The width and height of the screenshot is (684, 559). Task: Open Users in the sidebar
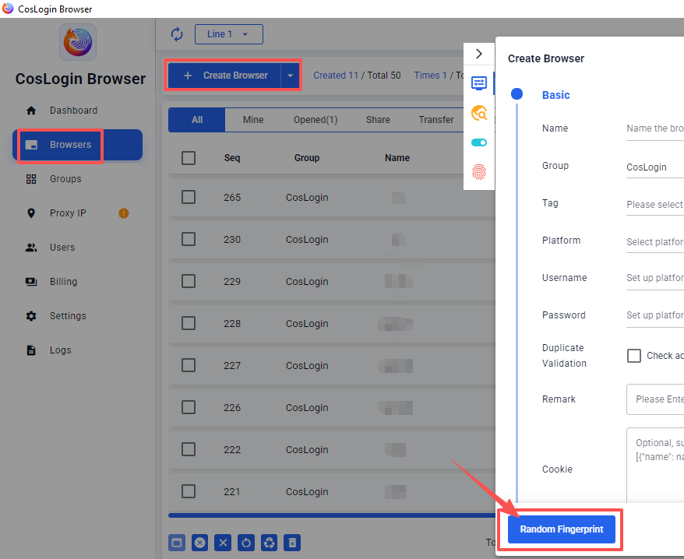tap(62, 248)
